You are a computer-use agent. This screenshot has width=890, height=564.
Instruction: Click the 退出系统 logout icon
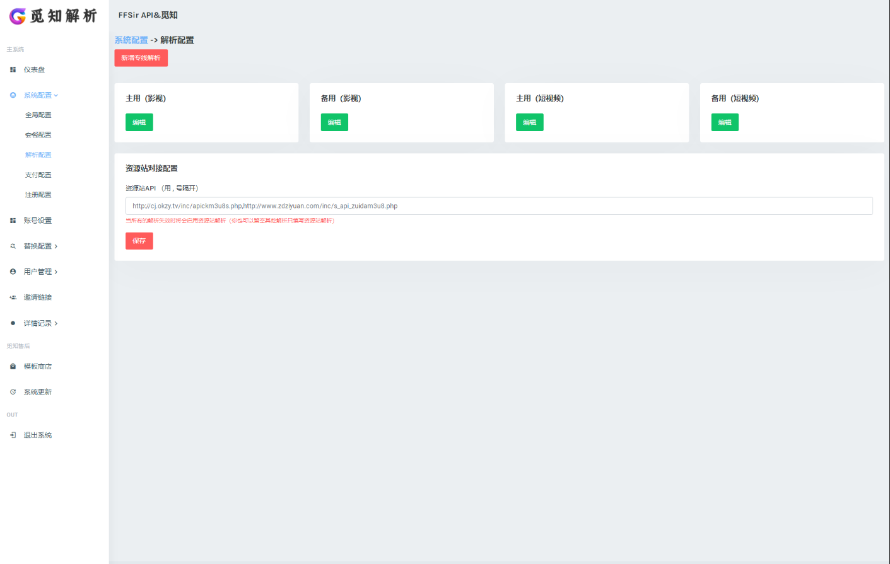[x=13, y=435]
